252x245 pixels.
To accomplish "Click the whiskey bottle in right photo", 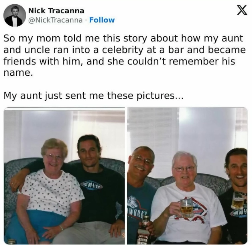I will (143, 230).
